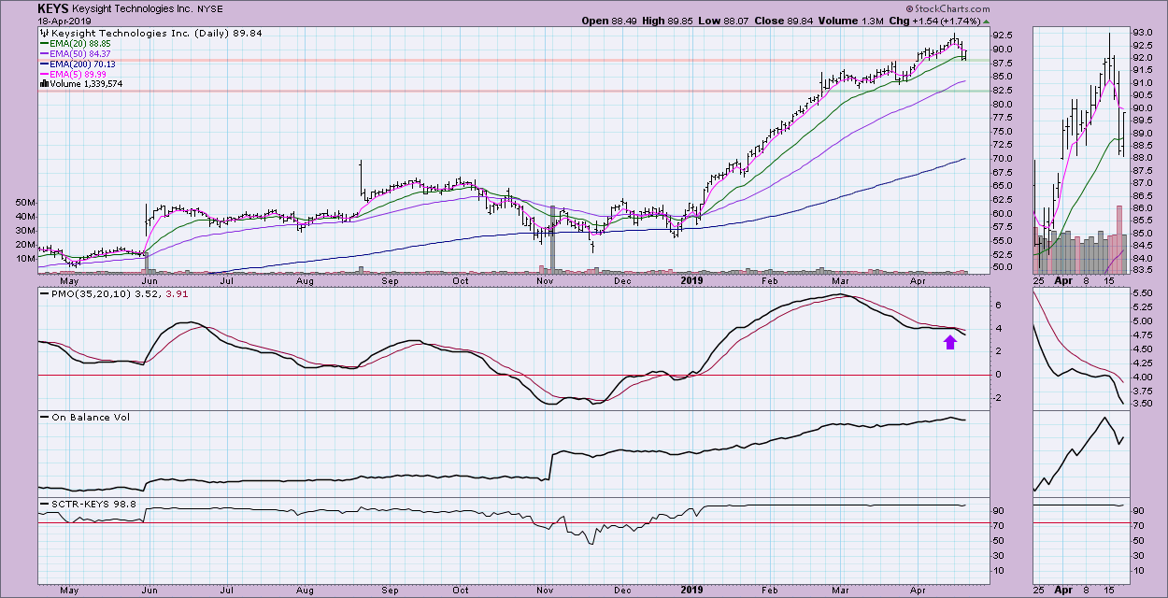Viewport: 1168px width, 598px height.
Task: Click the Chg +1.54 (+1.74%) value
Action: (937, 21)
